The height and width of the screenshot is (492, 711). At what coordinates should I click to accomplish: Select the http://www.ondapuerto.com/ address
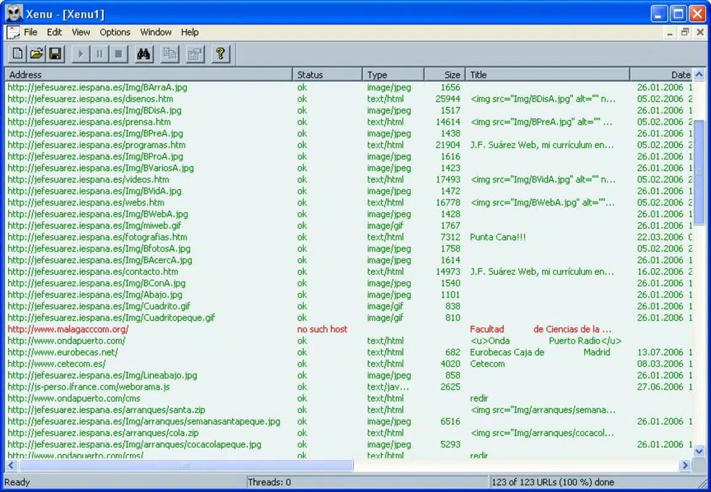66,341
